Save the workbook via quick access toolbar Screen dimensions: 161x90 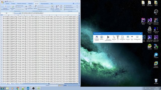6,1
